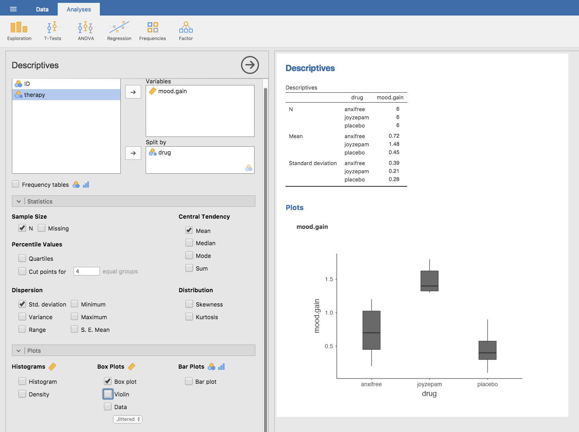The height and width of the screenshot is (432, 579).
Task: Open the T-Tests analyses menu
Action: tap(52, 31)
